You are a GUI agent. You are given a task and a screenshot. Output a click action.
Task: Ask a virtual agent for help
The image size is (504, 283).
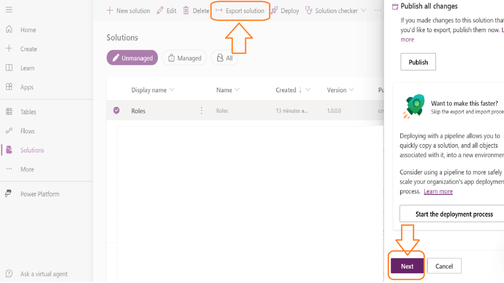point(44,274)
